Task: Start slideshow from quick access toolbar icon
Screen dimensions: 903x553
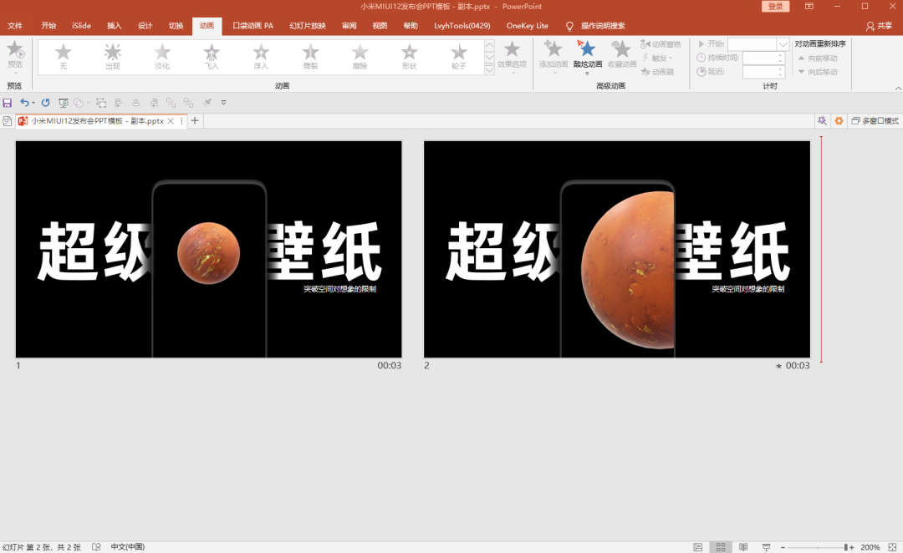Action: 64,103
